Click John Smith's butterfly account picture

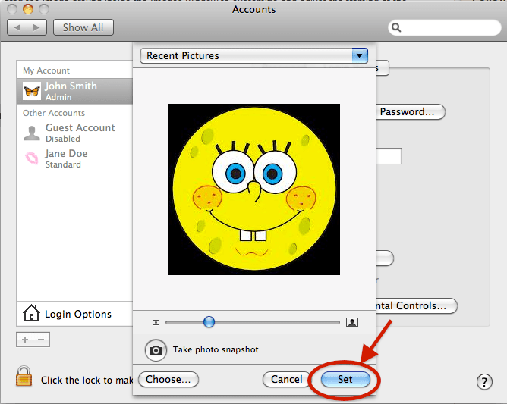[x=32, y=91]
